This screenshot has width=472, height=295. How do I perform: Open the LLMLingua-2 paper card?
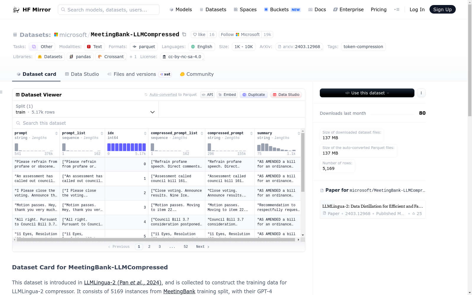[x=373, y=209]
